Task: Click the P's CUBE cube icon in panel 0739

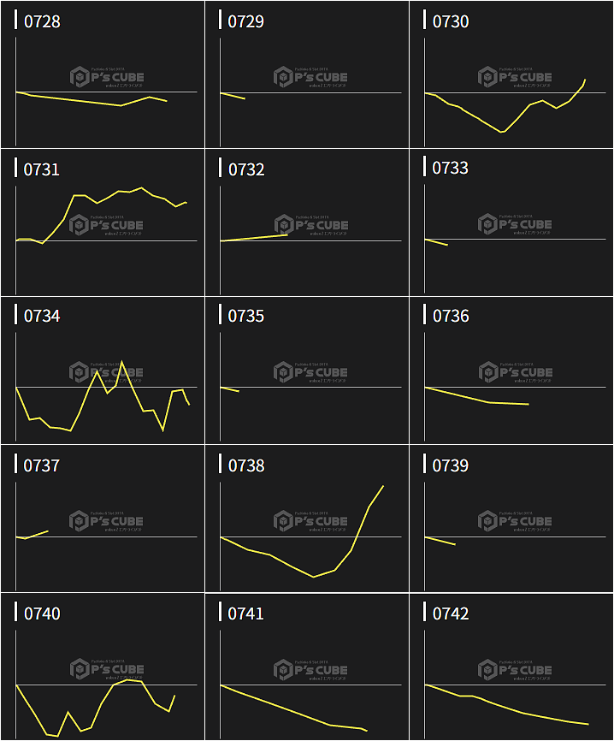Action: (x=487, y=520)
